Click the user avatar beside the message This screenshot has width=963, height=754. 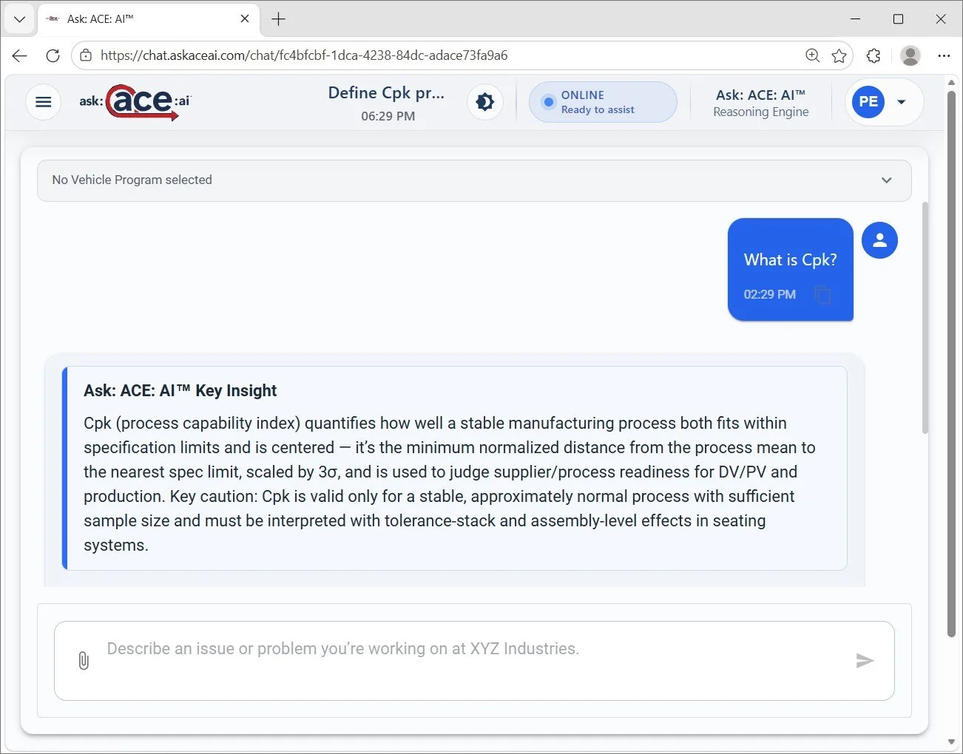879,240
